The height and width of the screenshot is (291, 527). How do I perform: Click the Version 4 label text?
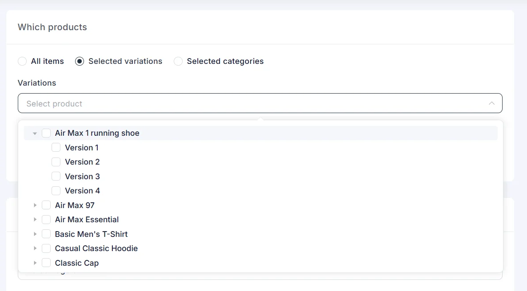click(x=82, y=191)
